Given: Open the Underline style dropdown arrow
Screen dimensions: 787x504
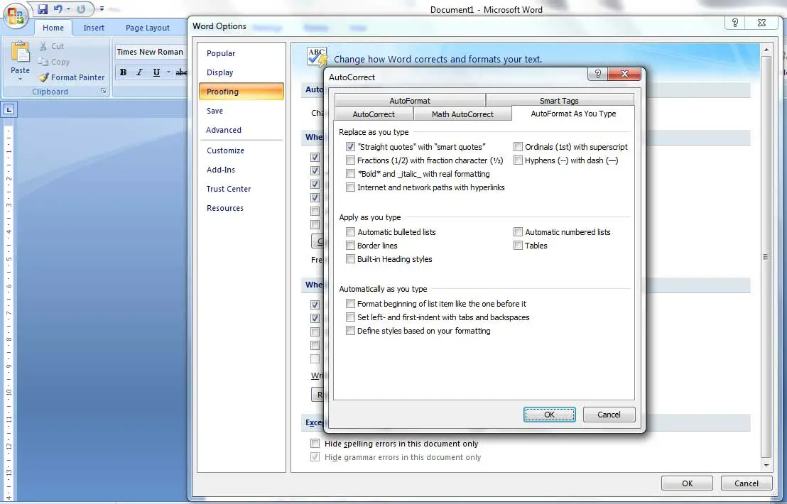Looking at the screenshot, I should tap(168, 72).
